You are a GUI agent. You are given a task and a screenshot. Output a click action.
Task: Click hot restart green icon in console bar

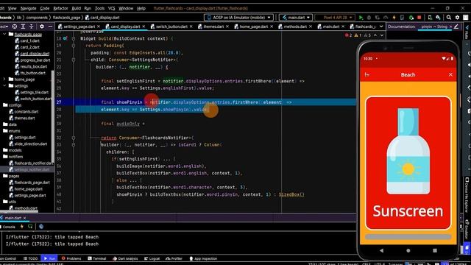(30, 226)
